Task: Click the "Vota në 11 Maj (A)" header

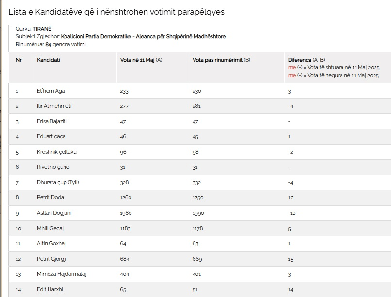Action: 141,60
